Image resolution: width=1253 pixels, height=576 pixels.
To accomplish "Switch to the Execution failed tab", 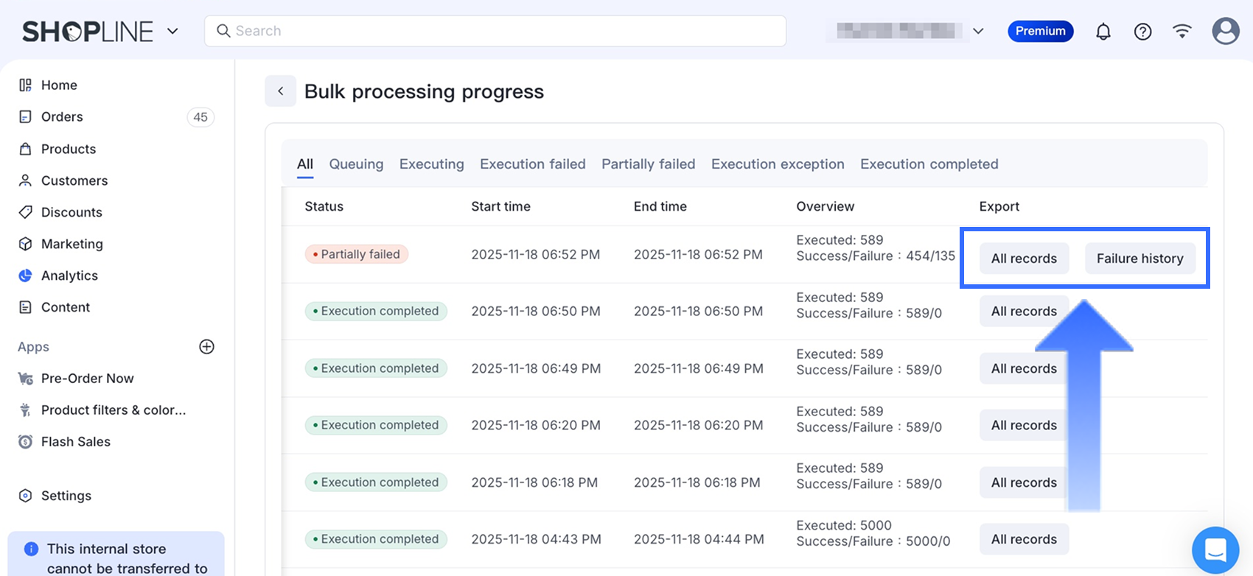I will click(532, 164).
